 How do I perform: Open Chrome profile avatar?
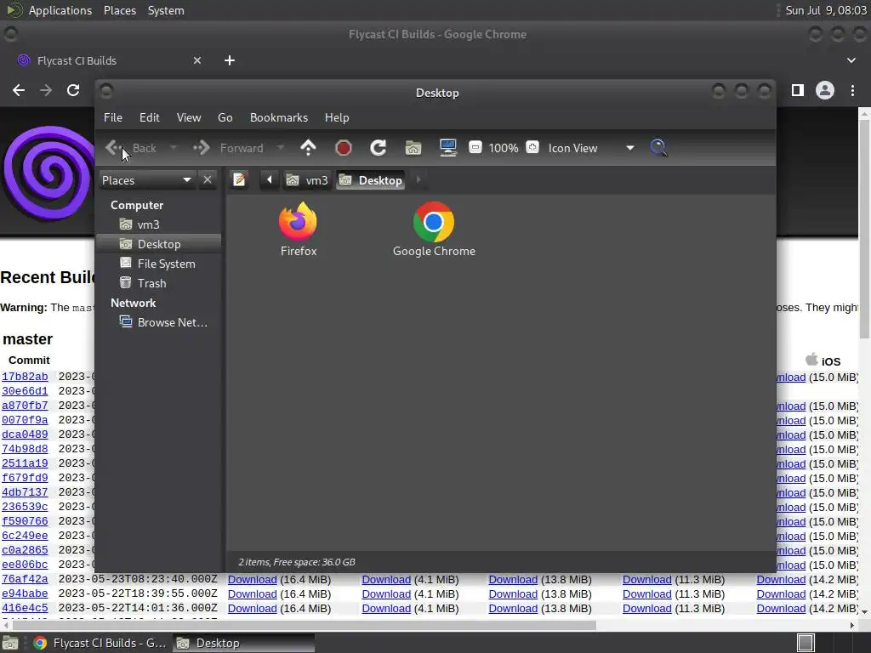click(x=825, y=90)
